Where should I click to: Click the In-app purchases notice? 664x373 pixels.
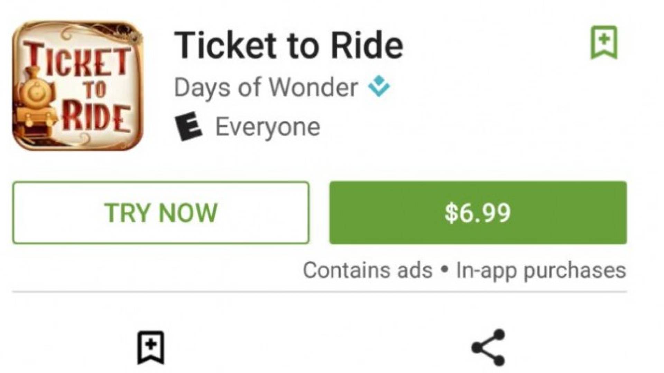(x=541, y=270)
